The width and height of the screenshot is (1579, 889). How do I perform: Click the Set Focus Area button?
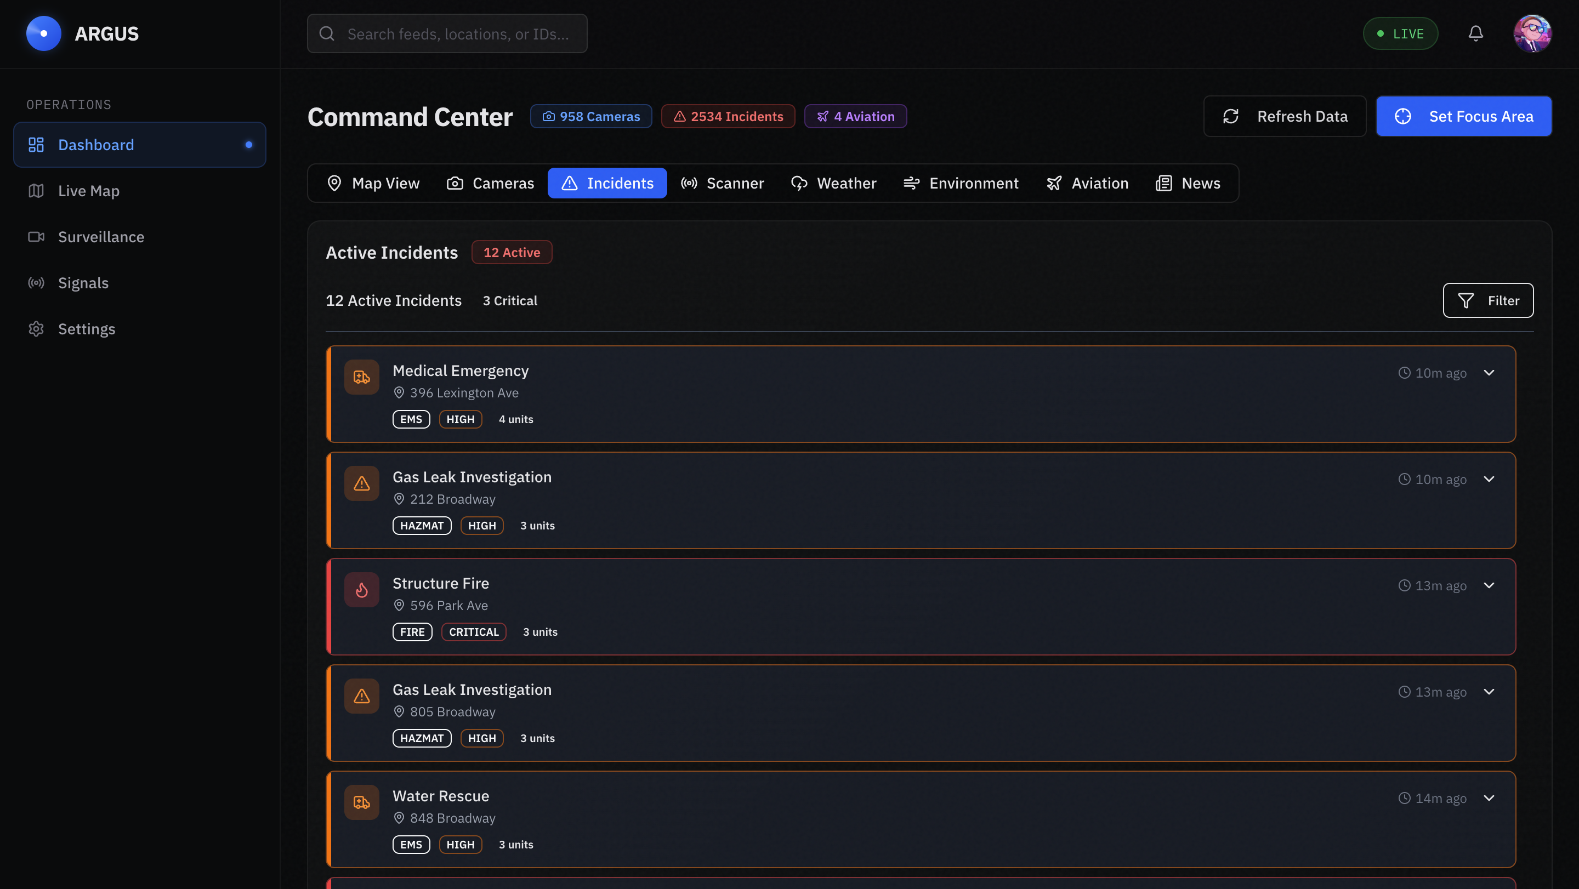tap(1464, 116)
